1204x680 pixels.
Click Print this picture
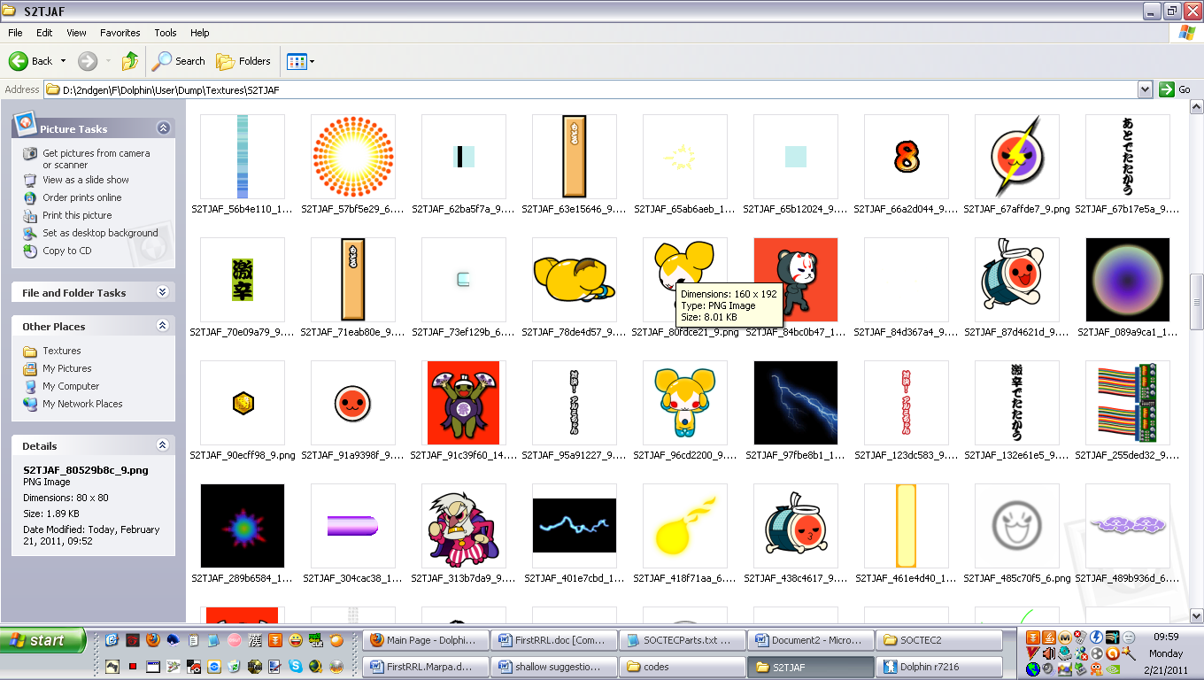pyautogui.click(x=77, y=215)
